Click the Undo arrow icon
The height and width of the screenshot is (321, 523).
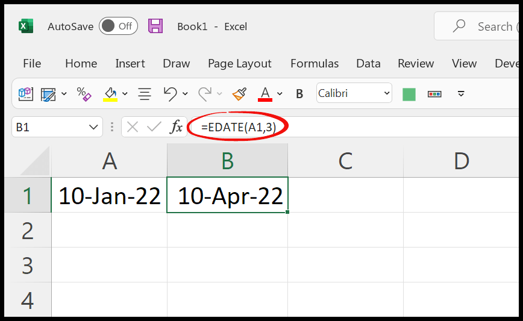[x=170, y=94]
